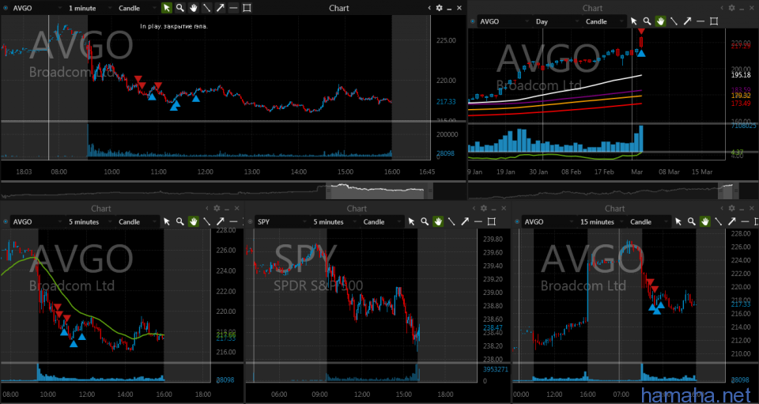Select rectangle tool in 1 minute chart

(x=247, y=8)
